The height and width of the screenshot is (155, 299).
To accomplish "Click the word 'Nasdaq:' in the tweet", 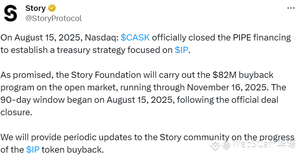I will 102,37.
